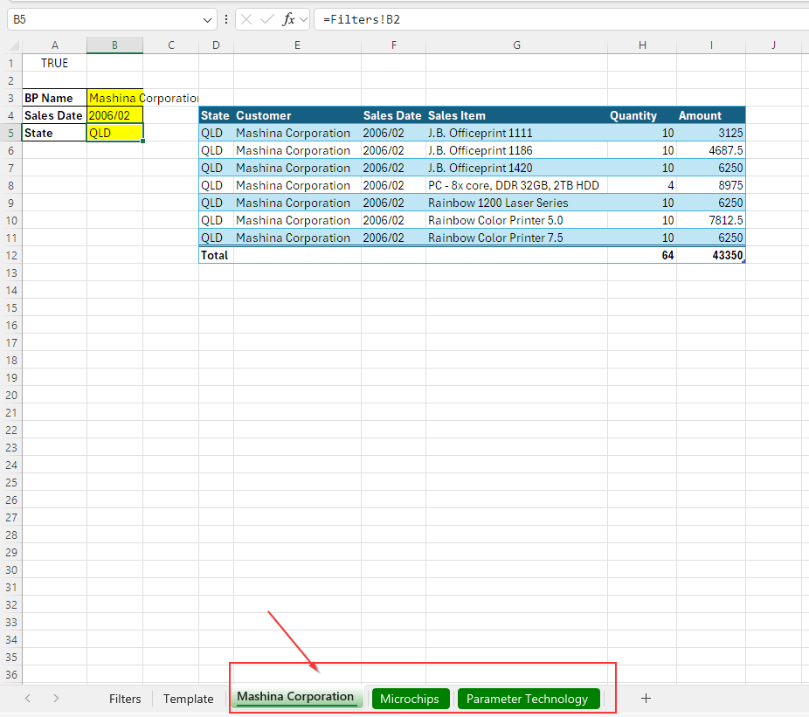The image size is (809, 717).
Task: Click the Enter checkmark icon in formula bar
Action: click(x=266, y=19)
